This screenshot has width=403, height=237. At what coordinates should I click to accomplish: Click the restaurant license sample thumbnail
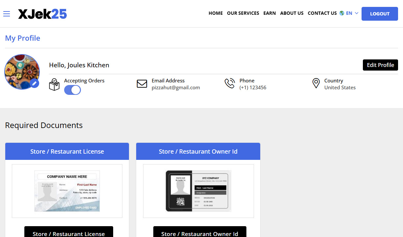pos(67,191)
